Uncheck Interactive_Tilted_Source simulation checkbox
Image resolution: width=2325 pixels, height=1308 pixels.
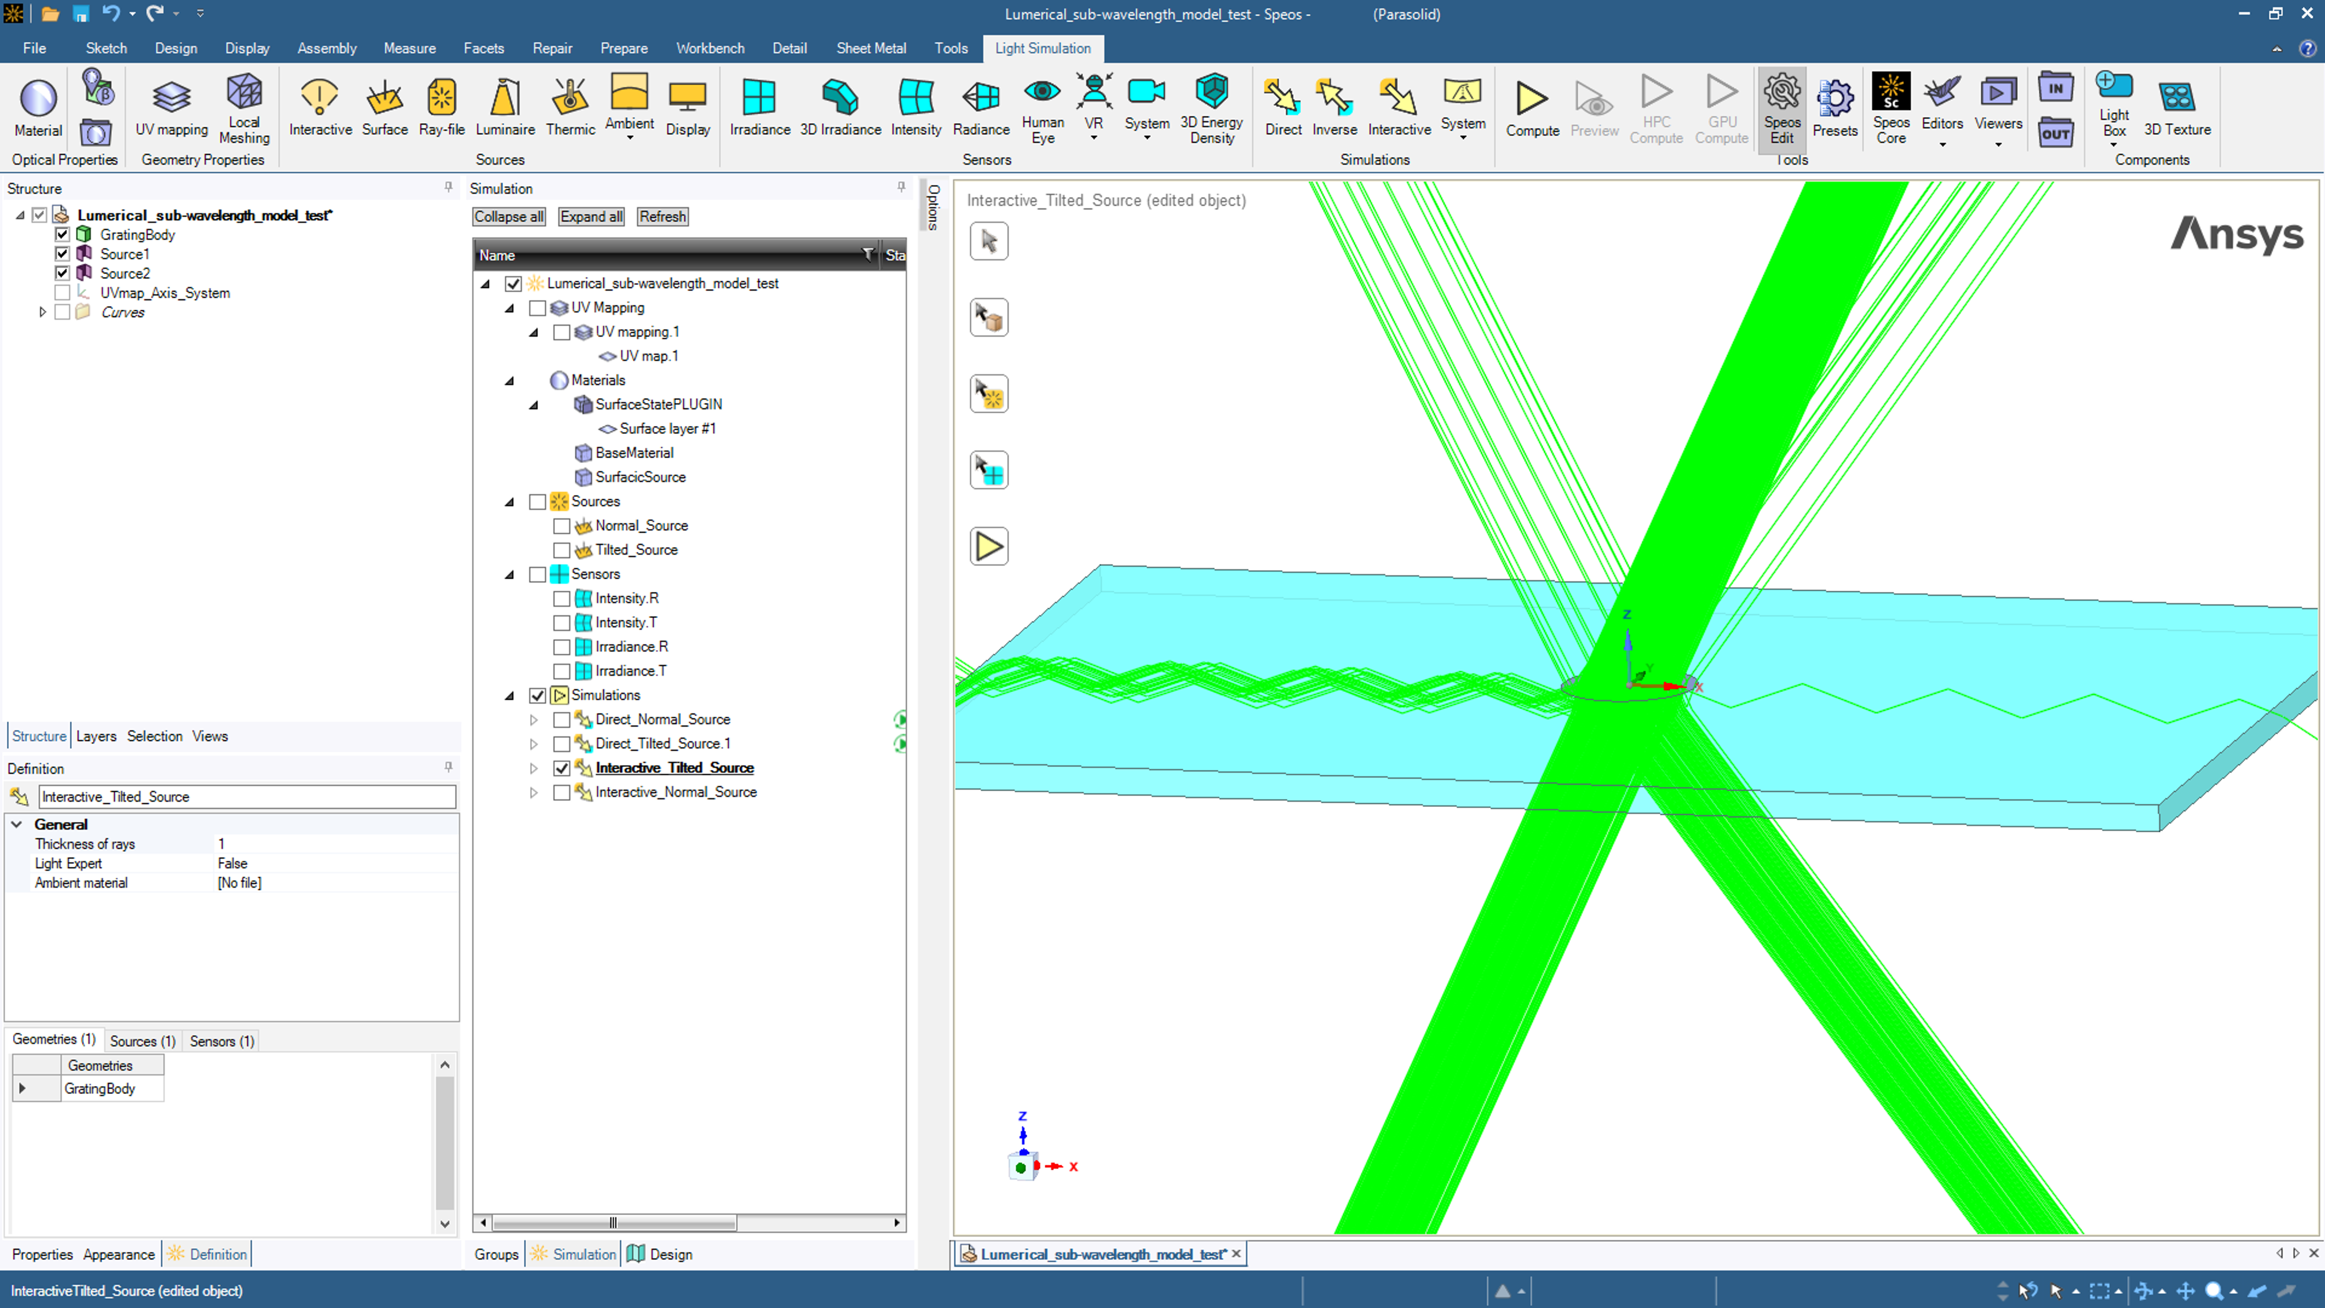coord(561,768)
